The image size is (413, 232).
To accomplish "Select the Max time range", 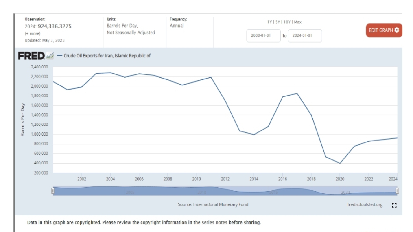I will click(x=298, y=22).
